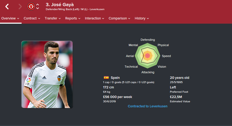Click the Spain flag icon
The width and height of the screenshot is (232, 126).
coord(106,78)
